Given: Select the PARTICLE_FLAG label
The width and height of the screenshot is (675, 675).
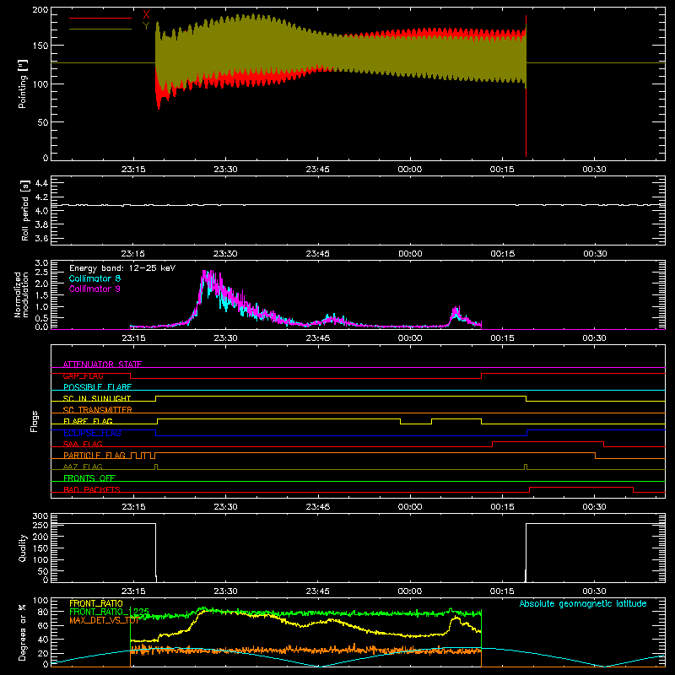Looking at the screenshot, I should coord(94,456).
